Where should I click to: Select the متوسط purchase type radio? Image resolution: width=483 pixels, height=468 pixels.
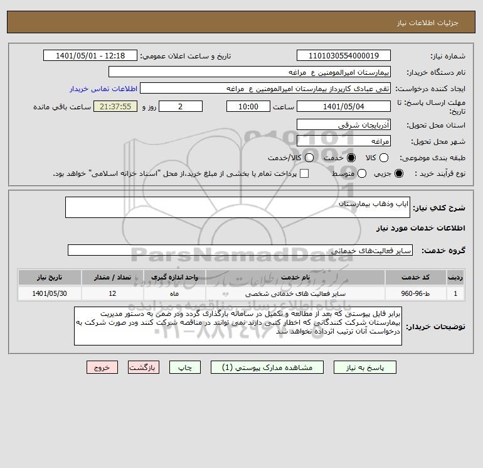(362, 173)
